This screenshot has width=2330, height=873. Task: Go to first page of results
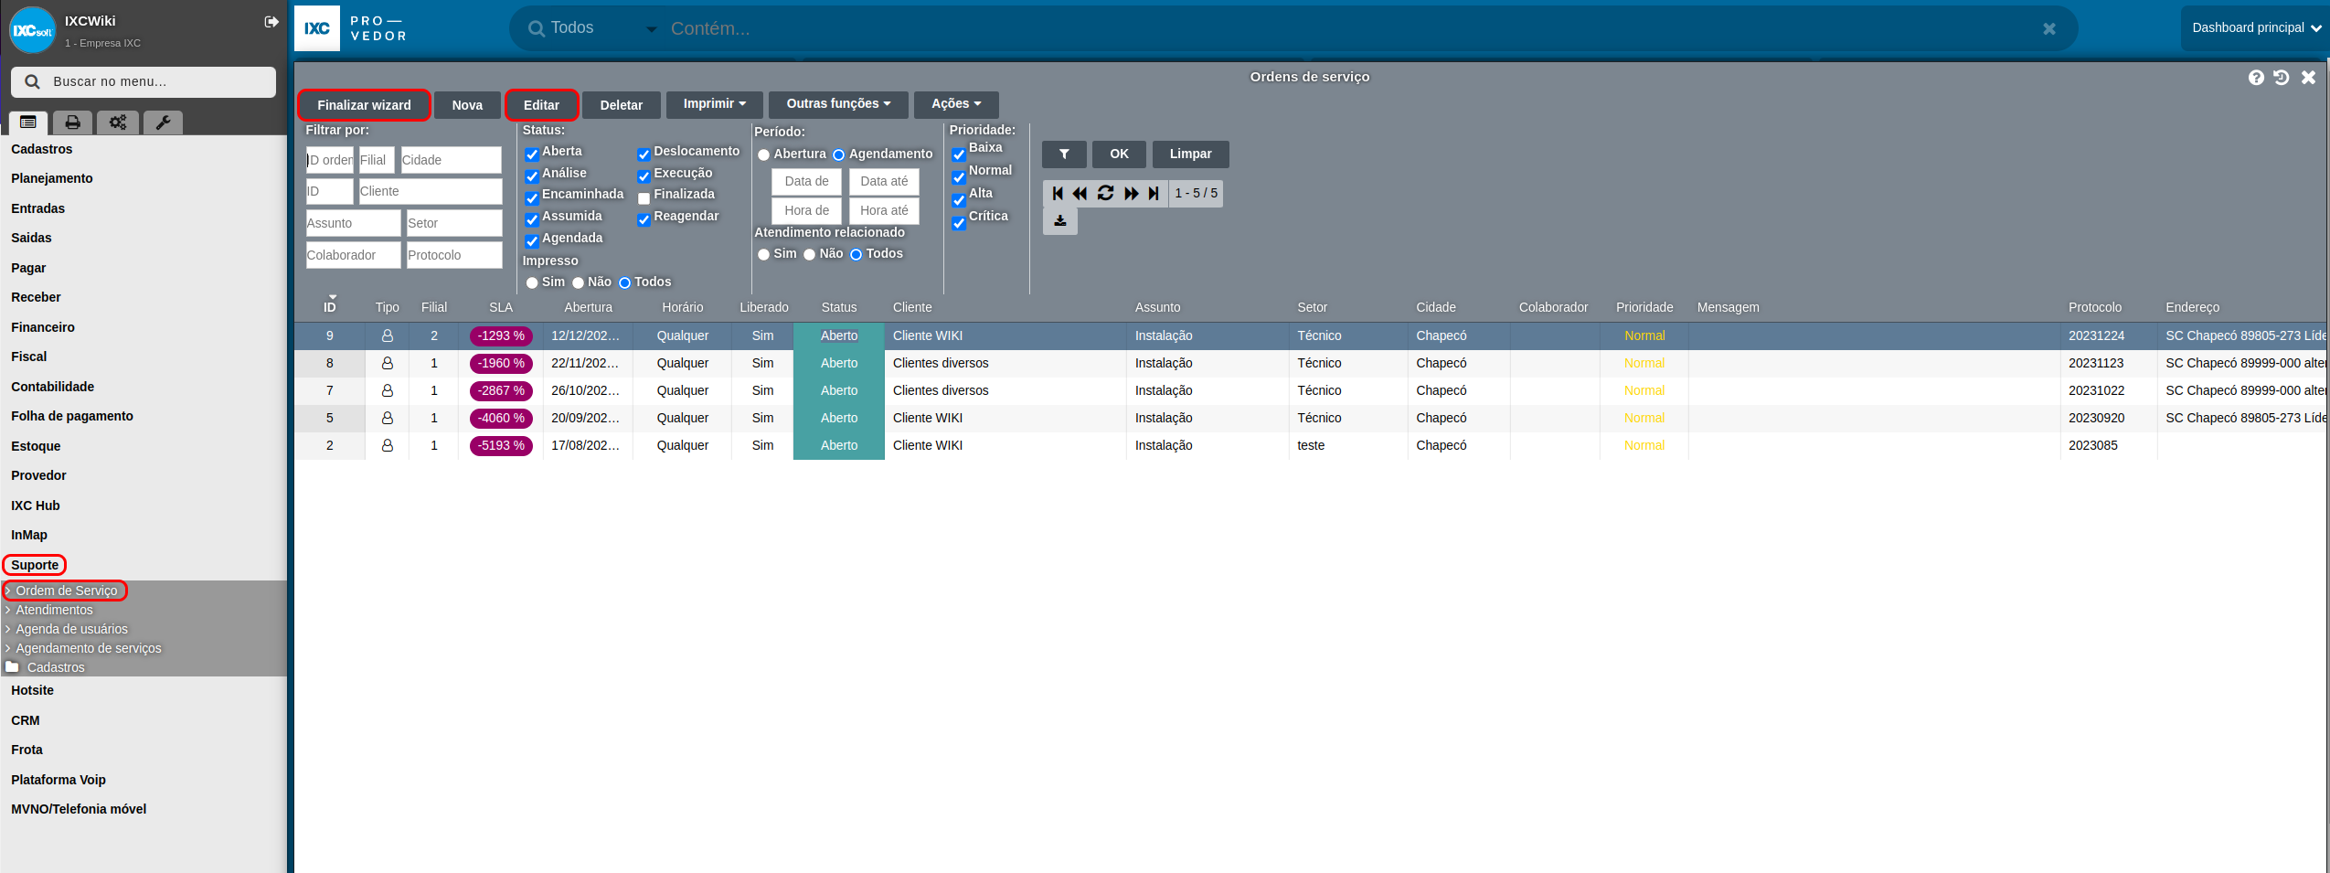1058,193
